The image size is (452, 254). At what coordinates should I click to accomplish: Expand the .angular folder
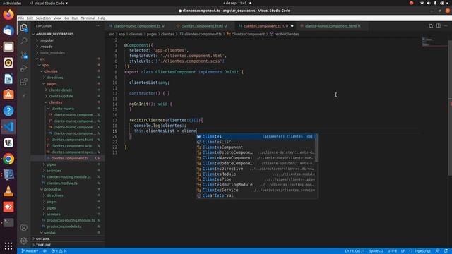[x=47, y=40]
